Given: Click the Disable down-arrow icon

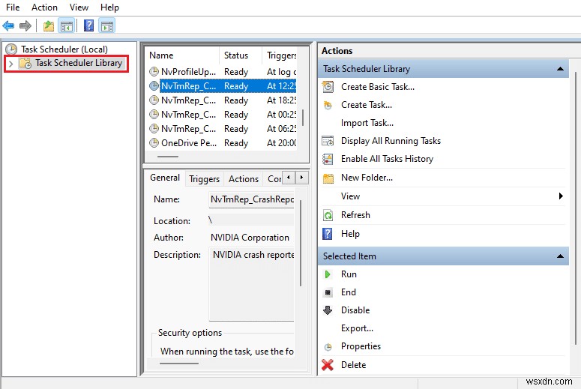Looking at the screenshot, I should click(x=328, y=310).
